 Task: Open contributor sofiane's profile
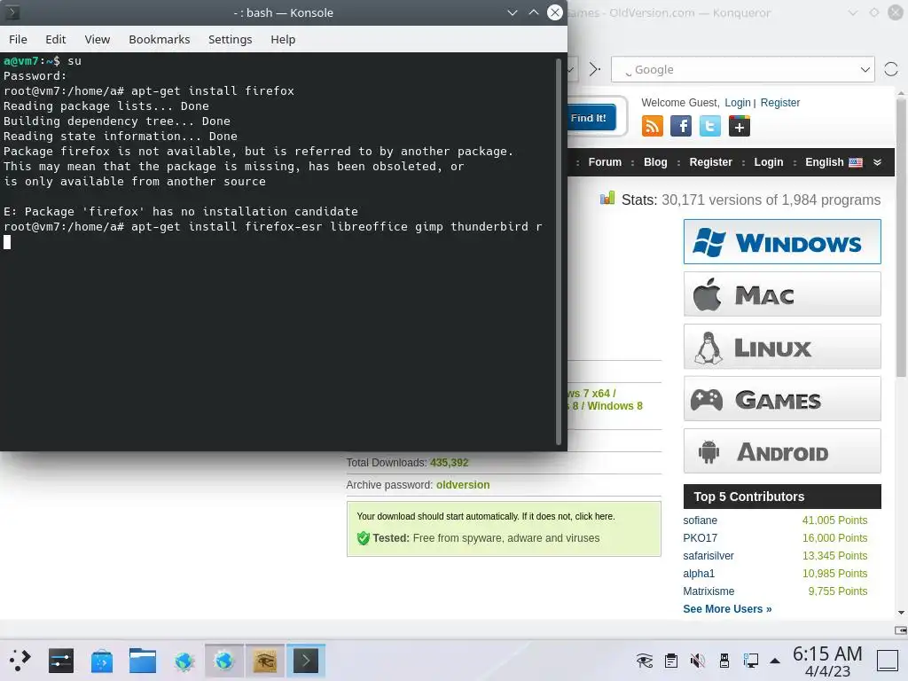[x=700, y=520]
